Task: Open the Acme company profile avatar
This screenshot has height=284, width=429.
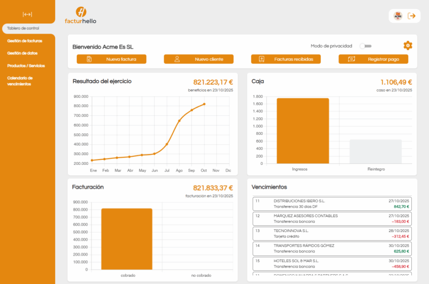Action: pos(398,16)
